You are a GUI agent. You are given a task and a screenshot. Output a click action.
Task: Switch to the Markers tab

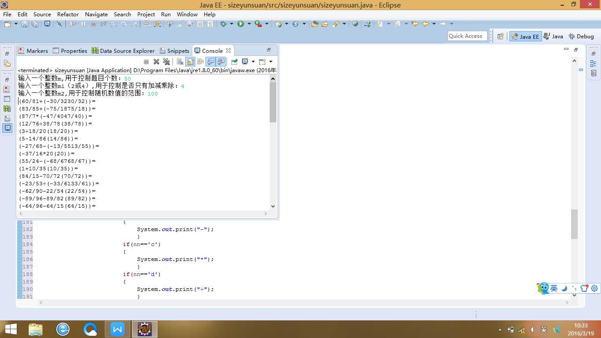pyautogui.click(x=33, y=51)
